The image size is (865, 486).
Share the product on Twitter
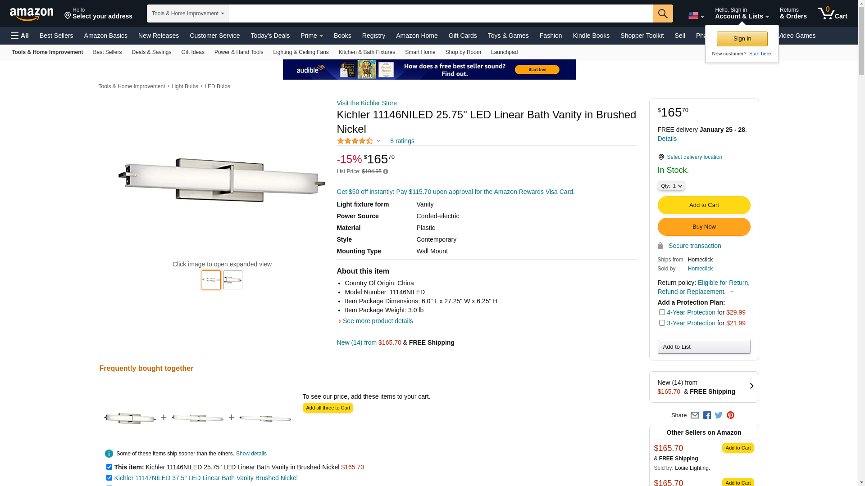pos(719,415)
